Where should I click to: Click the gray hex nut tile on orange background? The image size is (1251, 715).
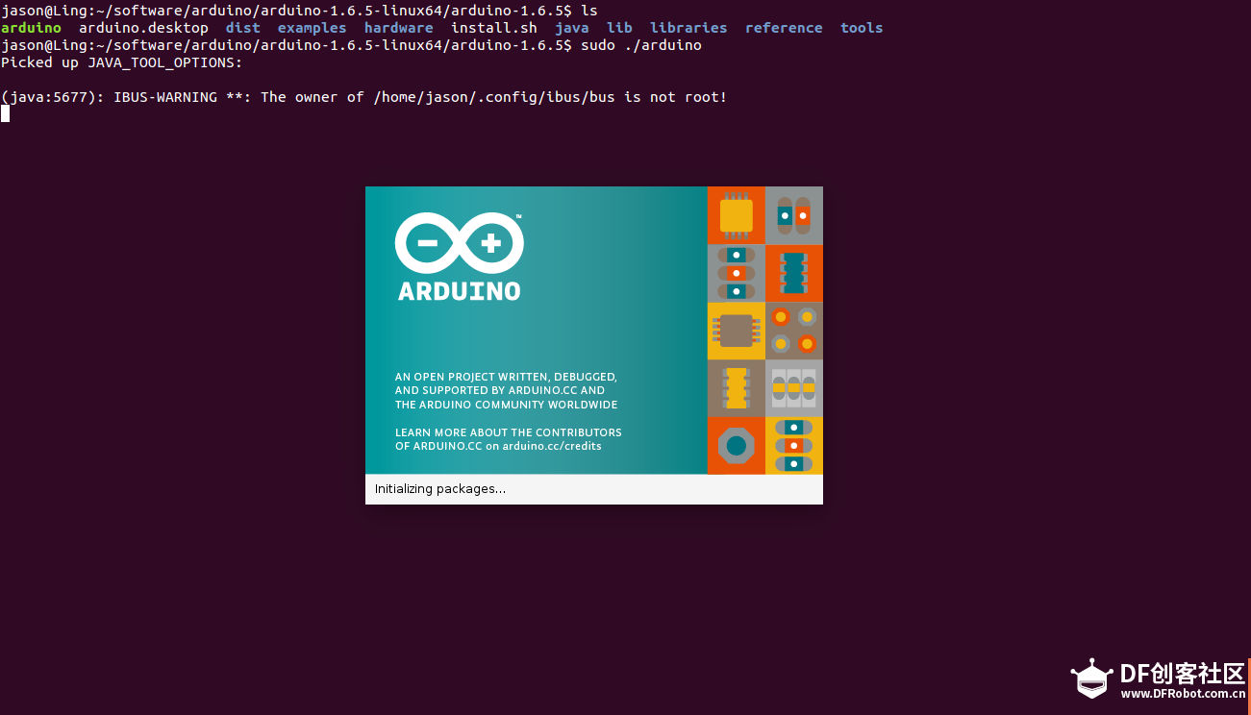[x=737, y=446]
